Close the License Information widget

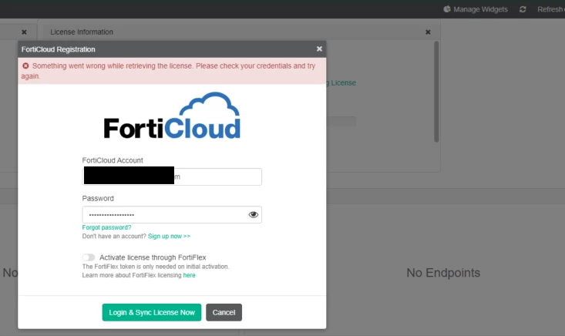click(428, 32)
